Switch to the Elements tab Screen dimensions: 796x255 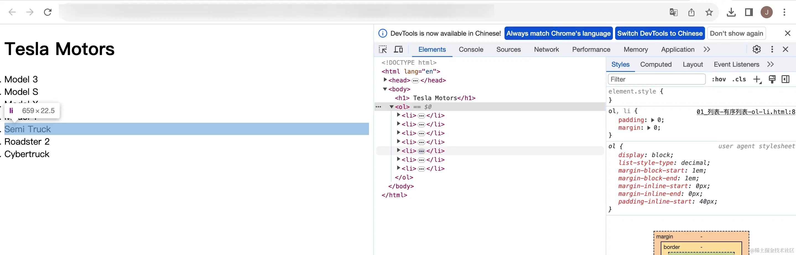[432, 50]
